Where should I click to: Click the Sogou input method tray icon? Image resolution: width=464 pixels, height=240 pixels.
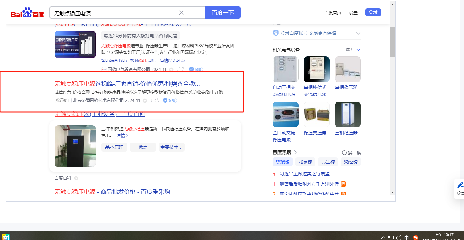tap(416, 238)
